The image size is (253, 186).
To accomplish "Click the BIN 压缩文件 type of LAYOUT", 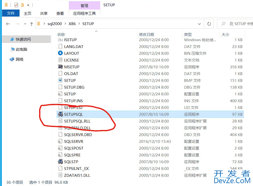I will 195,53.
